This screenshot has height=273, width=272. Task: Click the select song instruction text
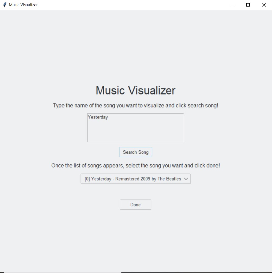tap(136, 165)
